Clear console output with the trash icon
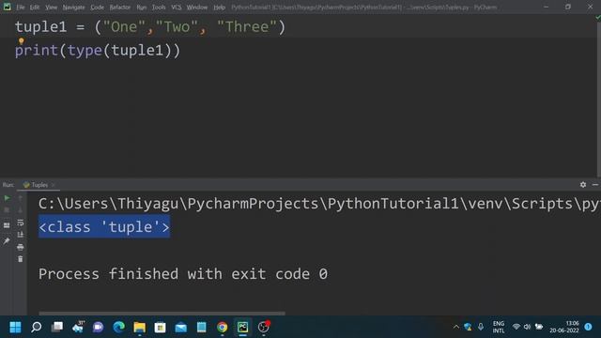This screenshot has width=601, height=338. click(x=21, y=259)
